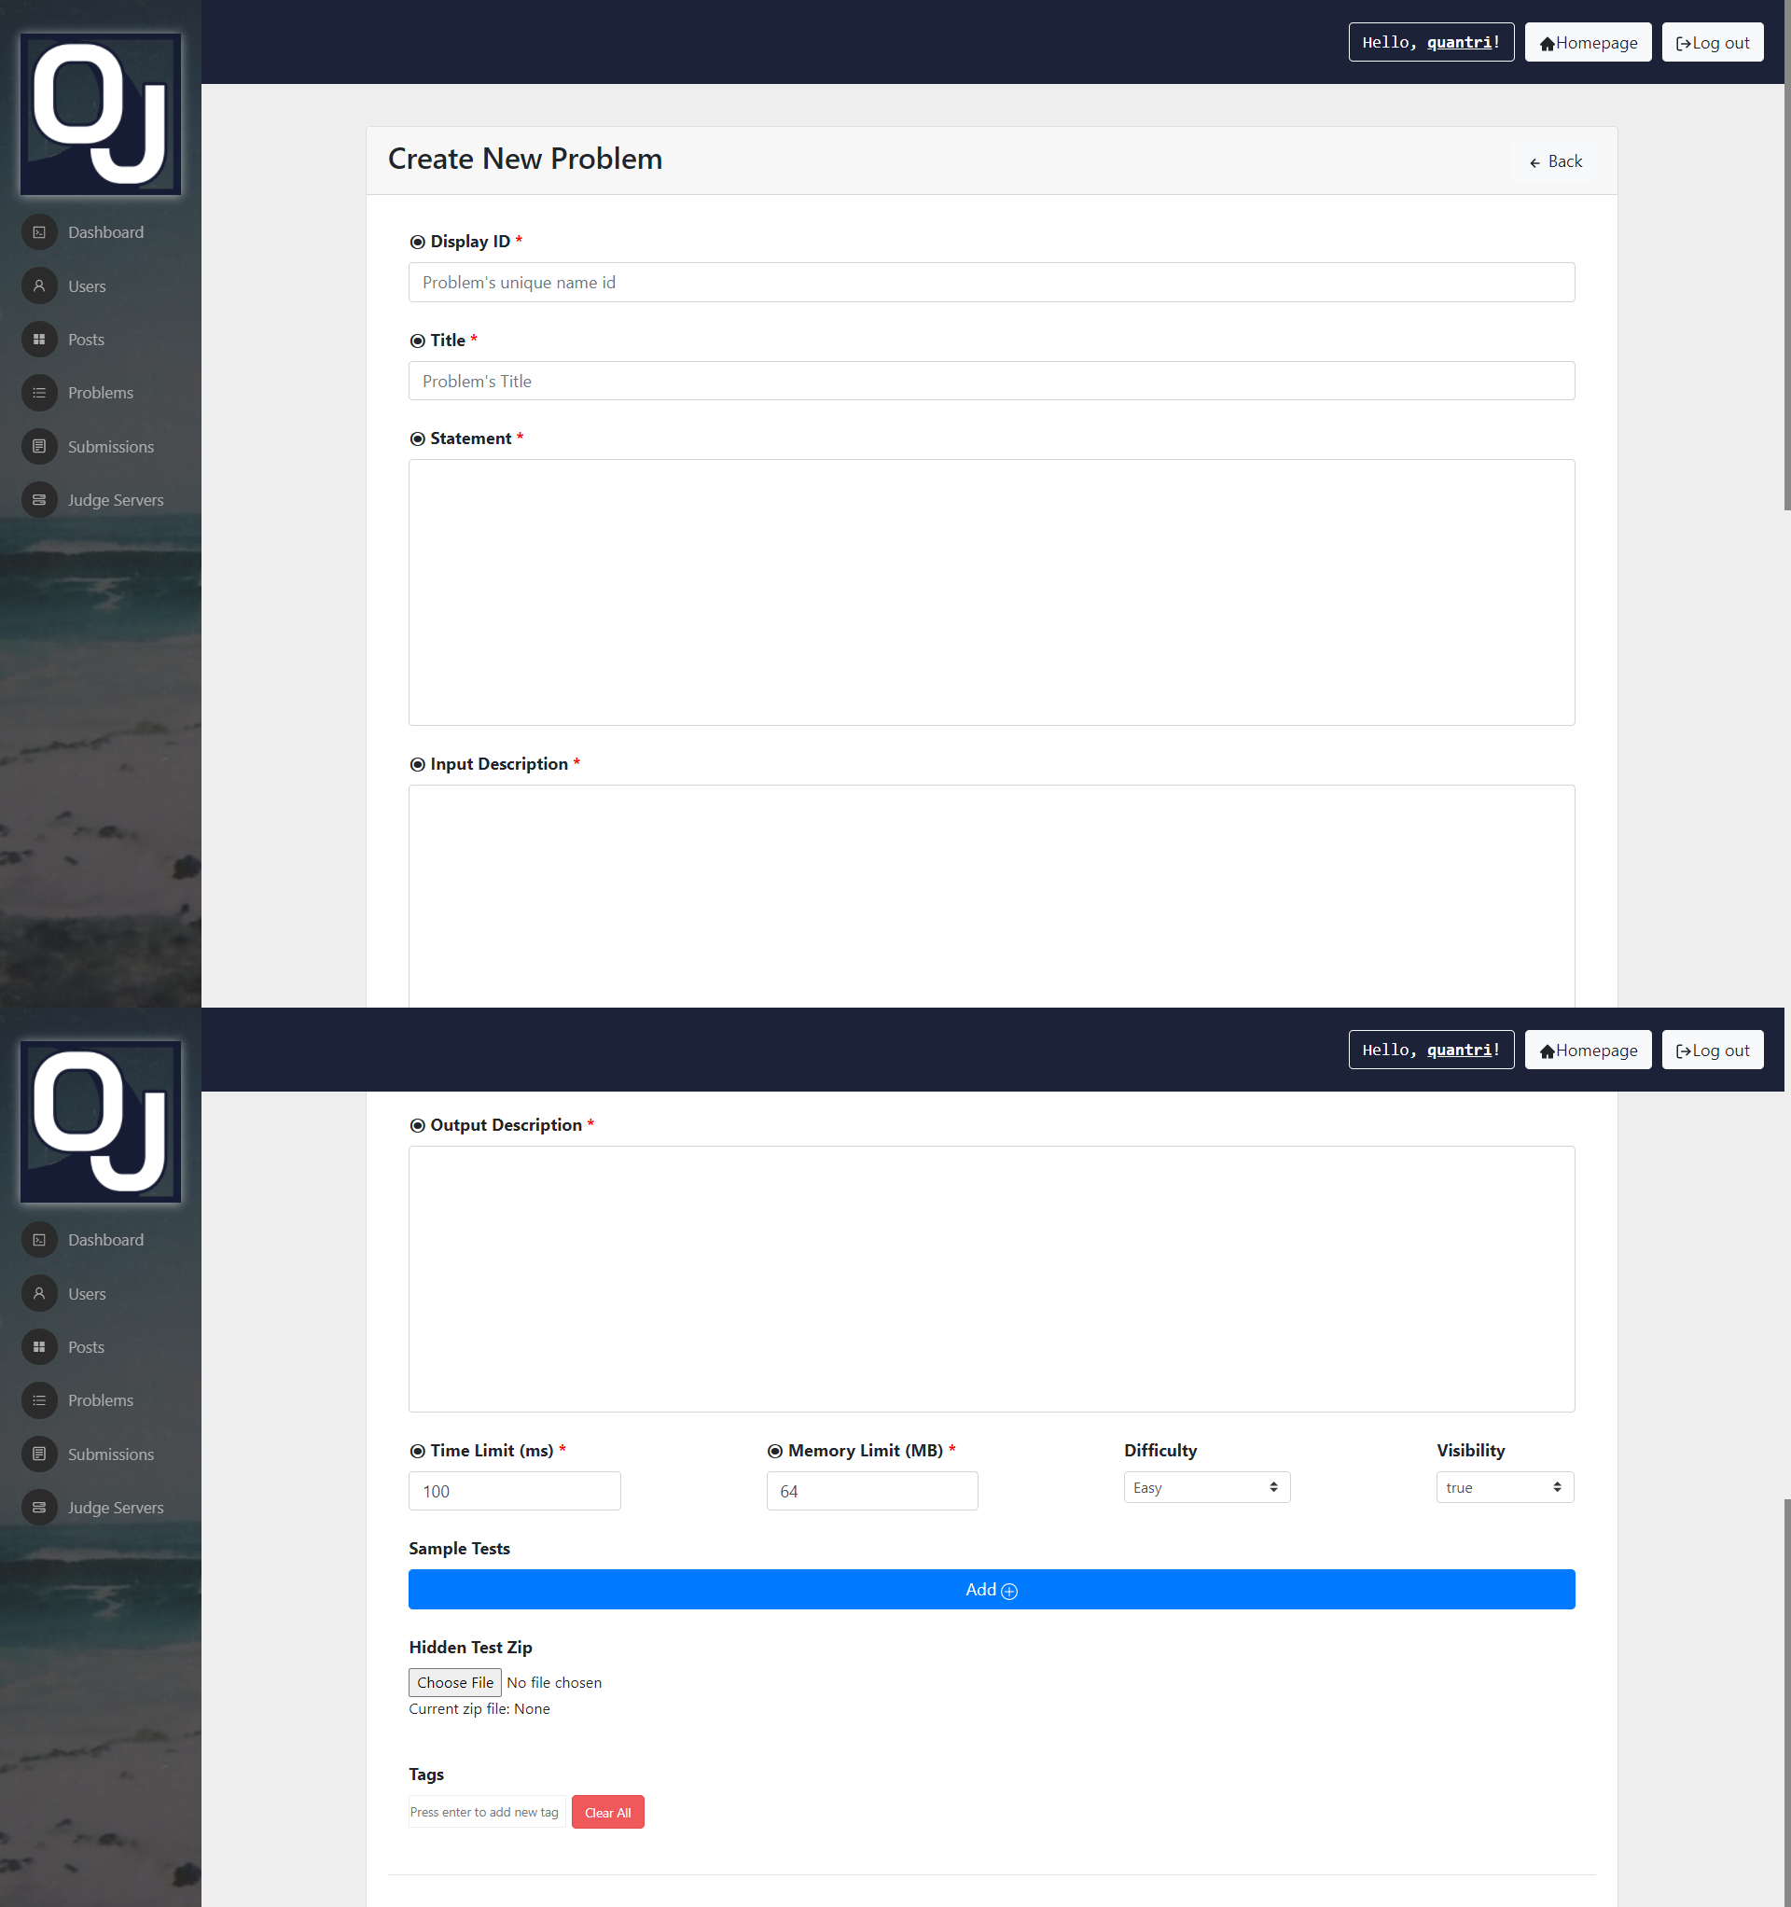The image size is (1791, 1907).
Task: Click the Submissions icon in sidebar
Action: [x=37, y=444]
